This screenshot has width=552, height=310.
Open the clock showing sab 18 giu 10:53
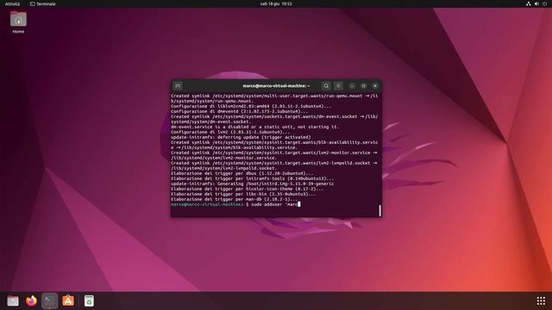[276, 3]
